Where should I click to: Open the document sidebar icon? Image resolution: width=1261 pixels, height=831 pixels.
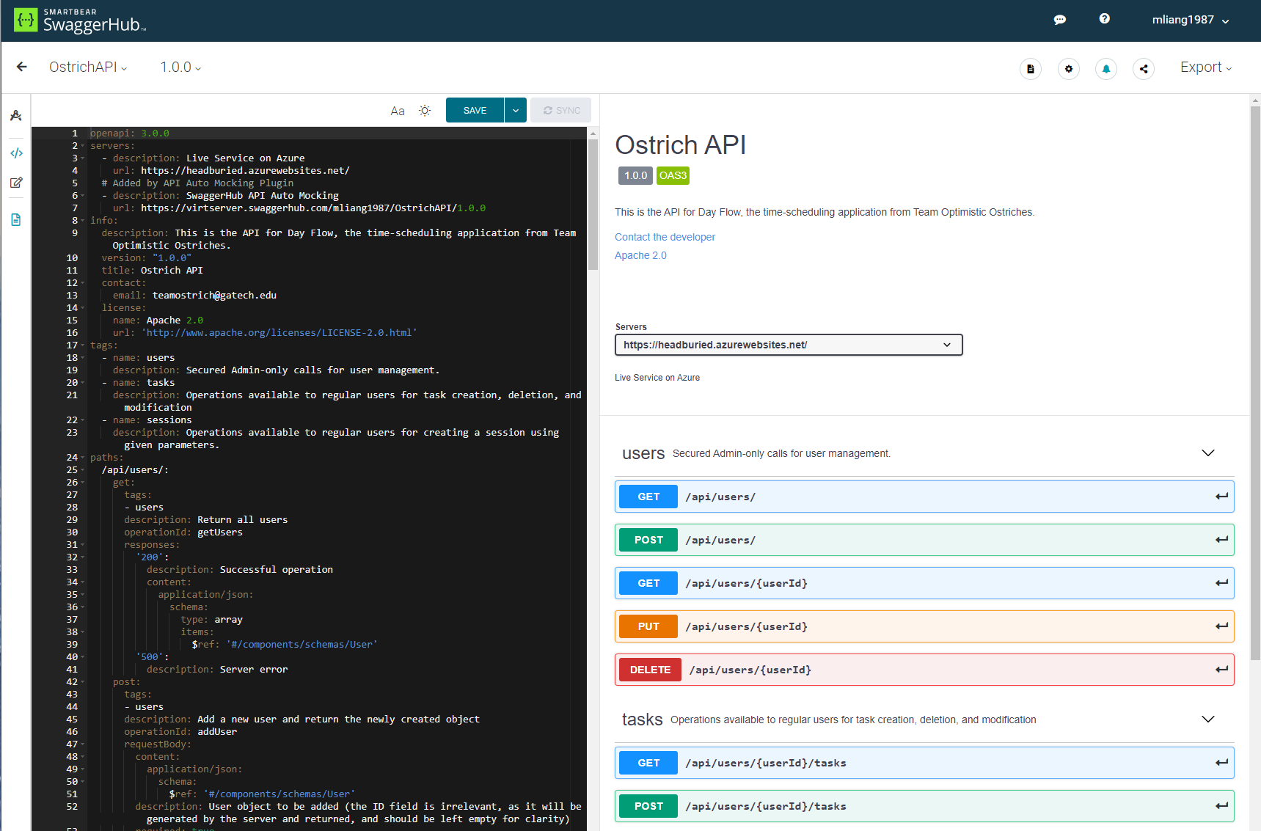pos(16,220)
